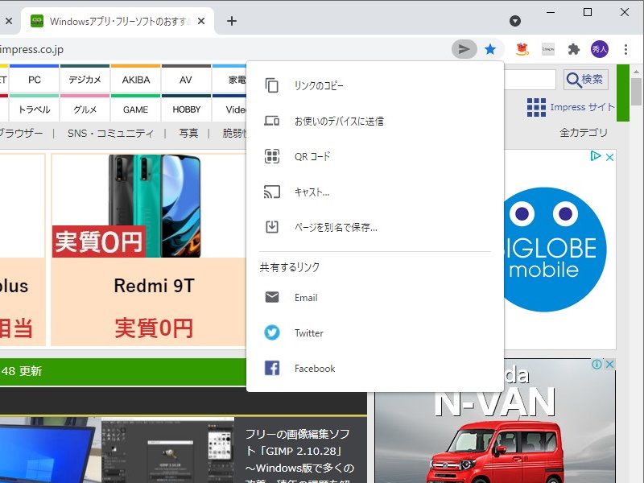Viewport: 644px width, 483px height.
Task: Share the page on Facebook
Action: point(314,368)
